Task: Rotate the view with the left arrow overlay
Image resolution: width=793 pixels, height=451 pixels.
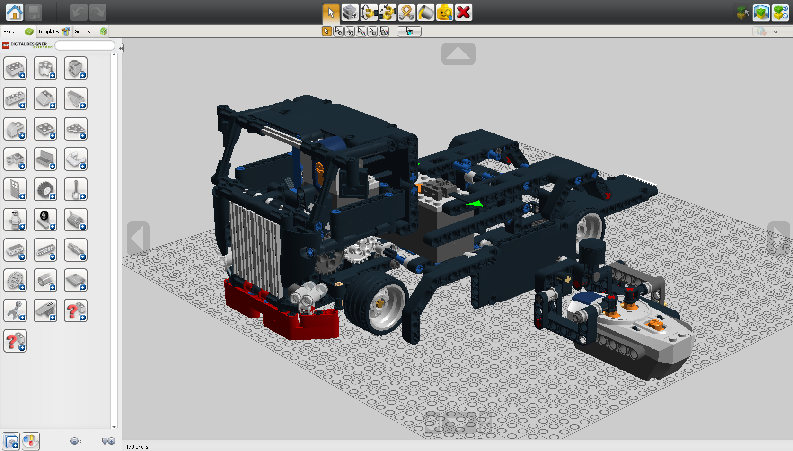Action: (x=138, y=238)
